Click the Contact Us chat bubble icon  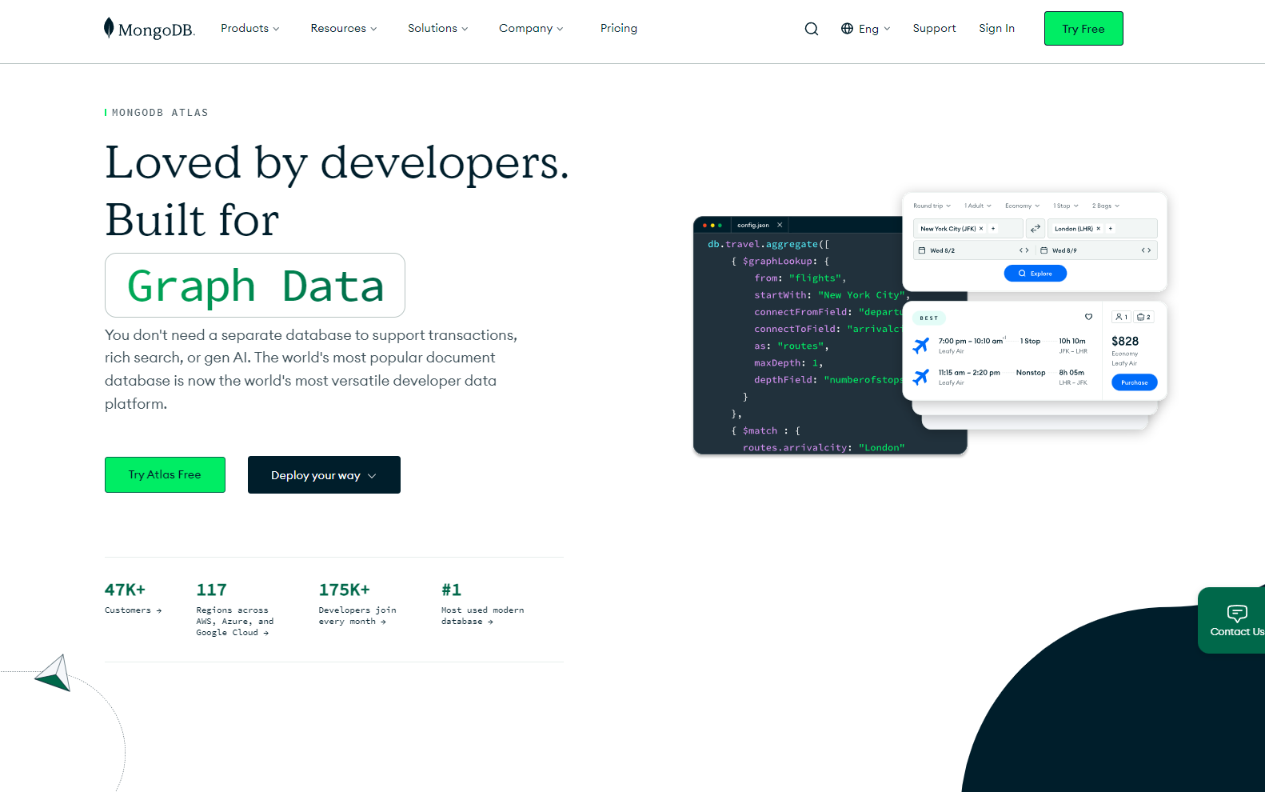click(x=1237, y=614)
